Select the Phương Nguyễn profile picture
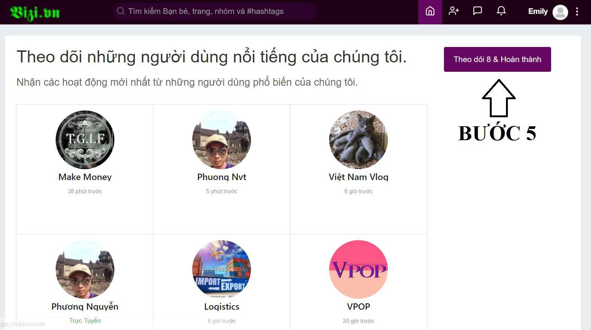Viewport: 591px width, 330px height. pos(85,269)
